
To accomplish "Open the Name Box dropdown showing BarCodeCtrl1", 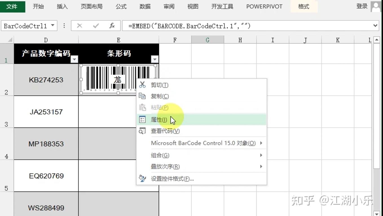I will [x=52, y=26].
